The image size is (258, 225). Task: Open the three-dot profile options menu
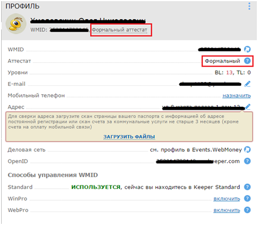coord(249,6)
